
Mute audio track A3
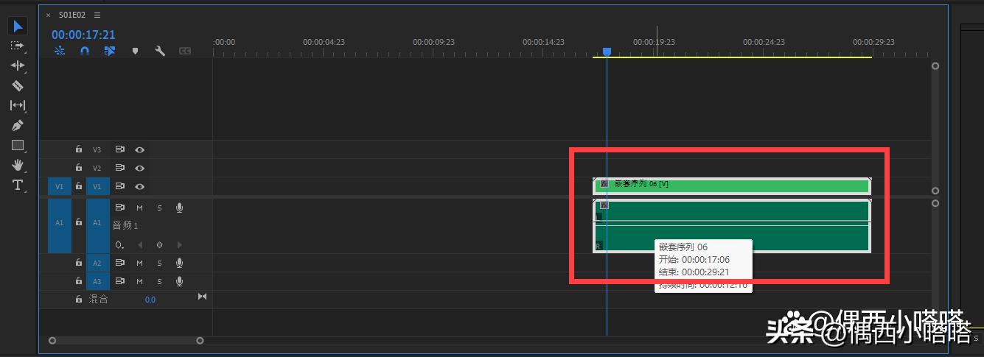(139, 281)
